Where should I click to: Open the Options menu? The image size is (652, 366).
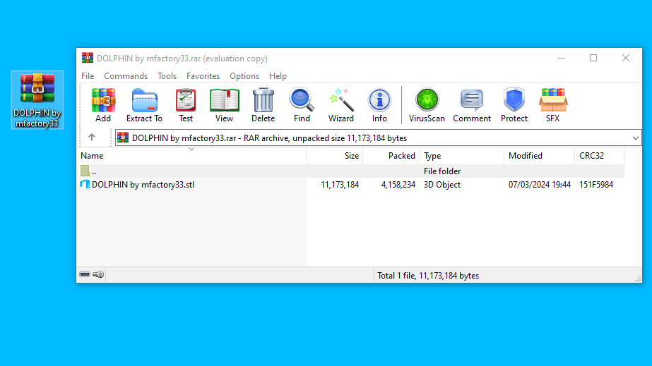(x=244, y=76)
